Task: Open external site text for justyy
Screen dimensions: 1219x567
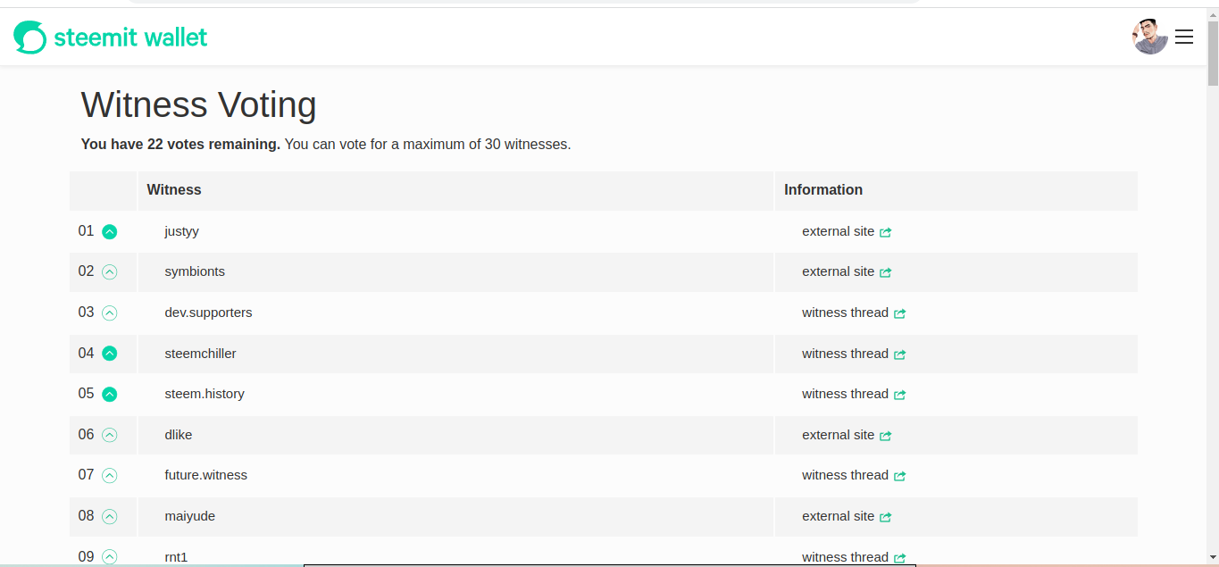Action: point(839,231)
